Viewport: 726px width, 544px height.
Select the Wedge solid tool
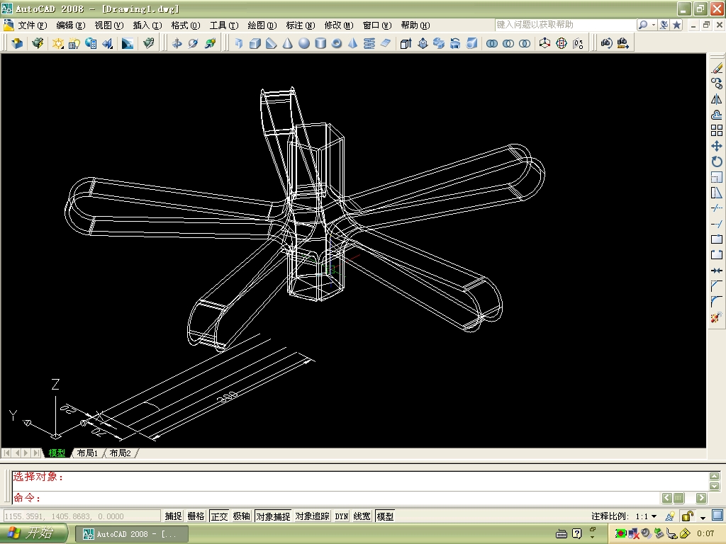pyautogui.click(x=271, y=43)
